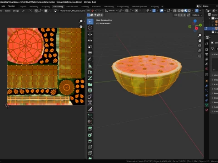
Task: Choose the Move tool
Action: [x=90, y=34]
